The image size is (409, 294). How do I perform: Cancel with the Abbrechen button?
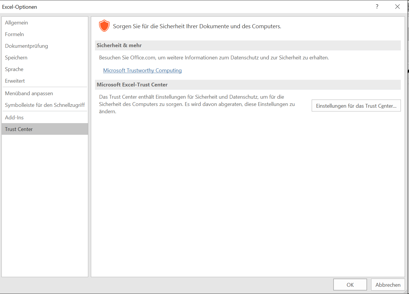[x=388, y=285]
